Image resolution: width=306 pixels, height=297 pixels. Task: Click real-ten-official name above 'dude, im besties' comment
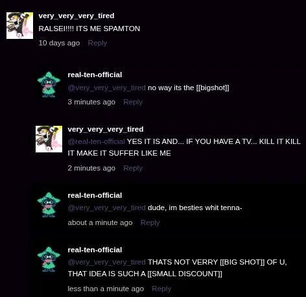[95, 195]
